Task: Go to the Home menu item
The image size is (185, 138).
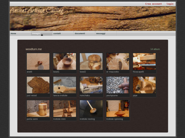Action: 13,34
